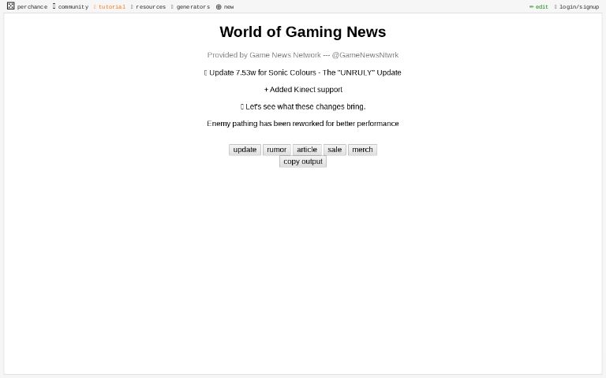
Task: Click the green edit link
Action: pyautogui.click(x=539, y=6)
